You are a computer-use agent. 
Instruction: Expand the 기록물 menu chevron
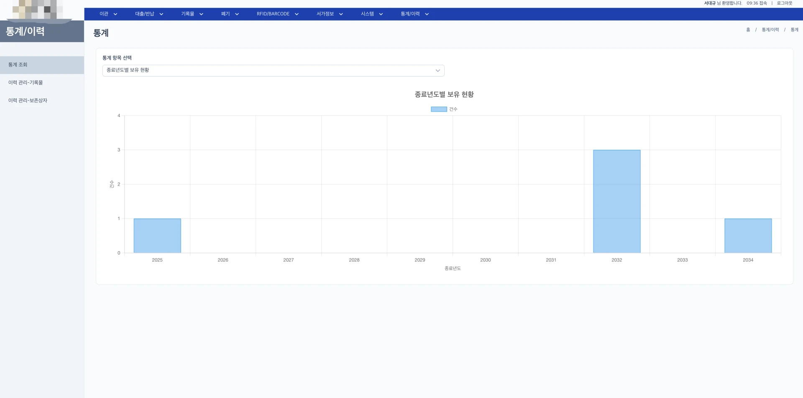point(201,14)
